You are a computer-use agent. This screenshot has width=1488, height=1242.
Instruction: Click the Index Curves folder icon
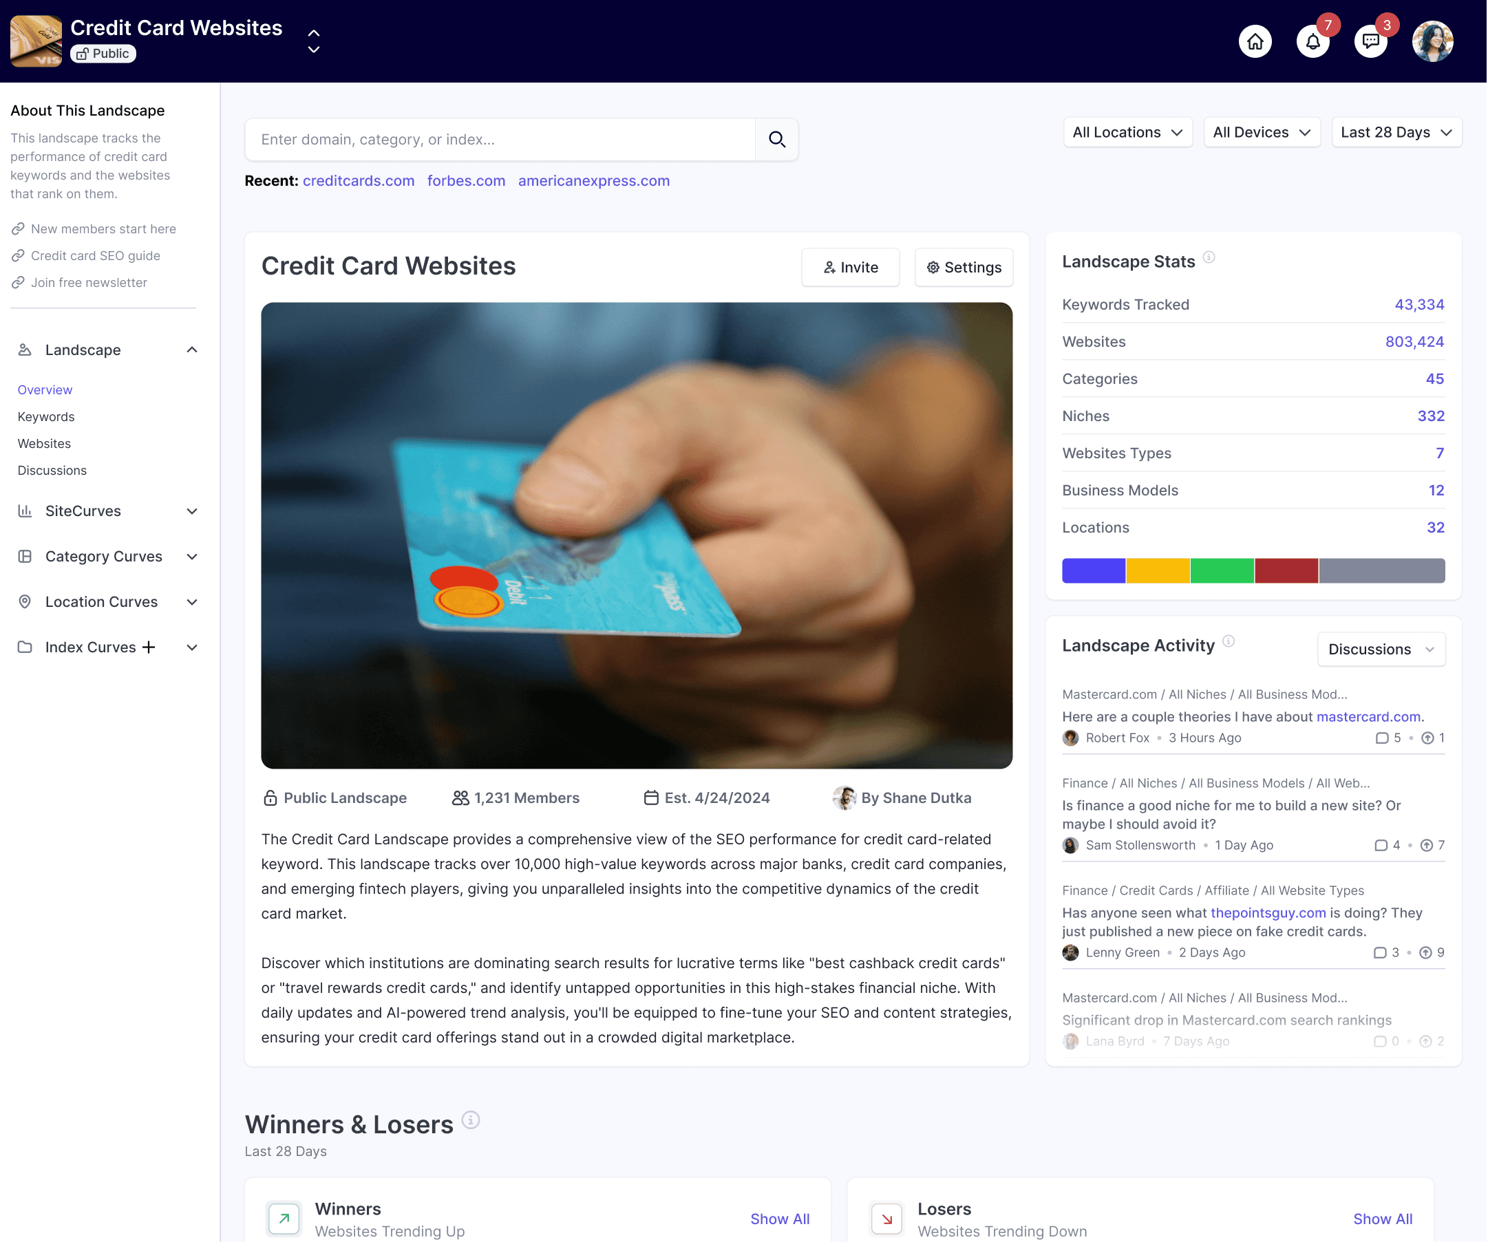(25, 647)
